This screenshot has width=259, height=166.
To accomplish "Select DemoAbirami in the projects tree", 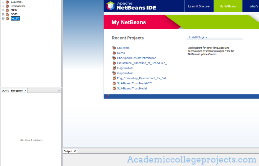I will pos(18,6).
